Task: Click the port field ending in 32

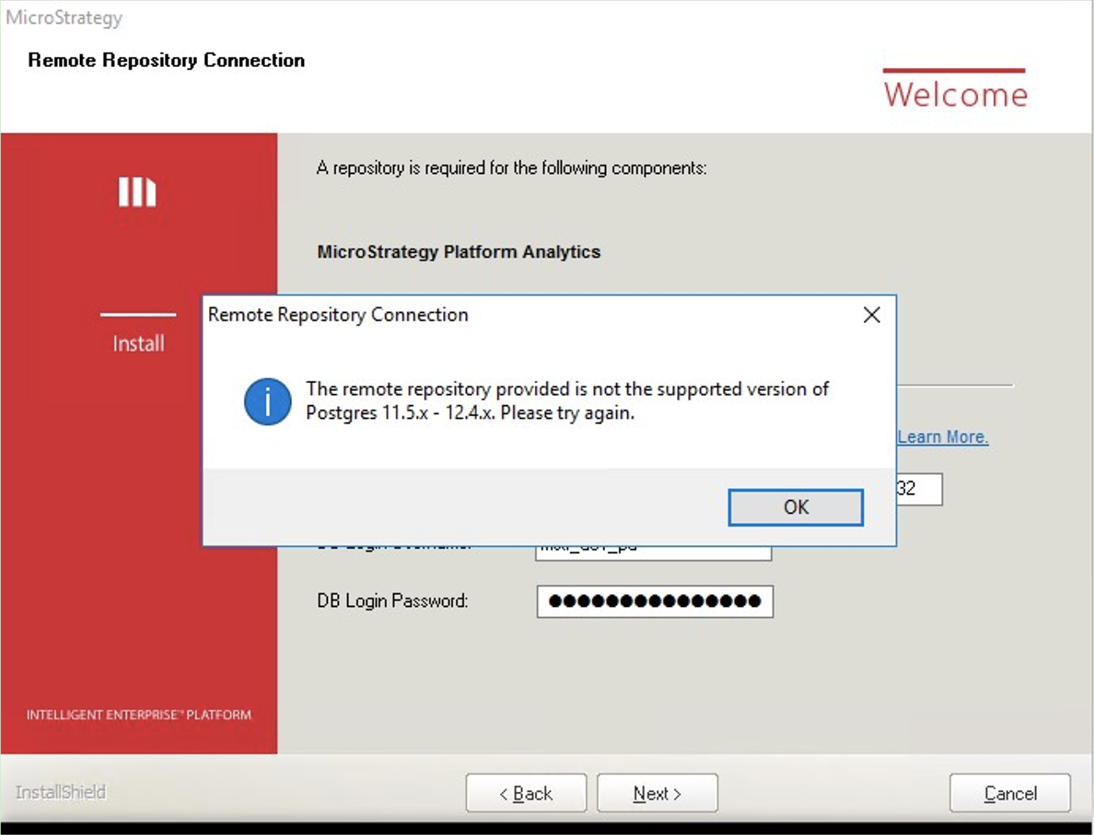Action: (x=919, y=489)
